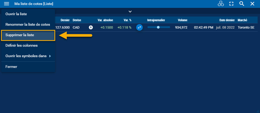Click the Dernier column header
260x113 pixels.
(65, 20)
